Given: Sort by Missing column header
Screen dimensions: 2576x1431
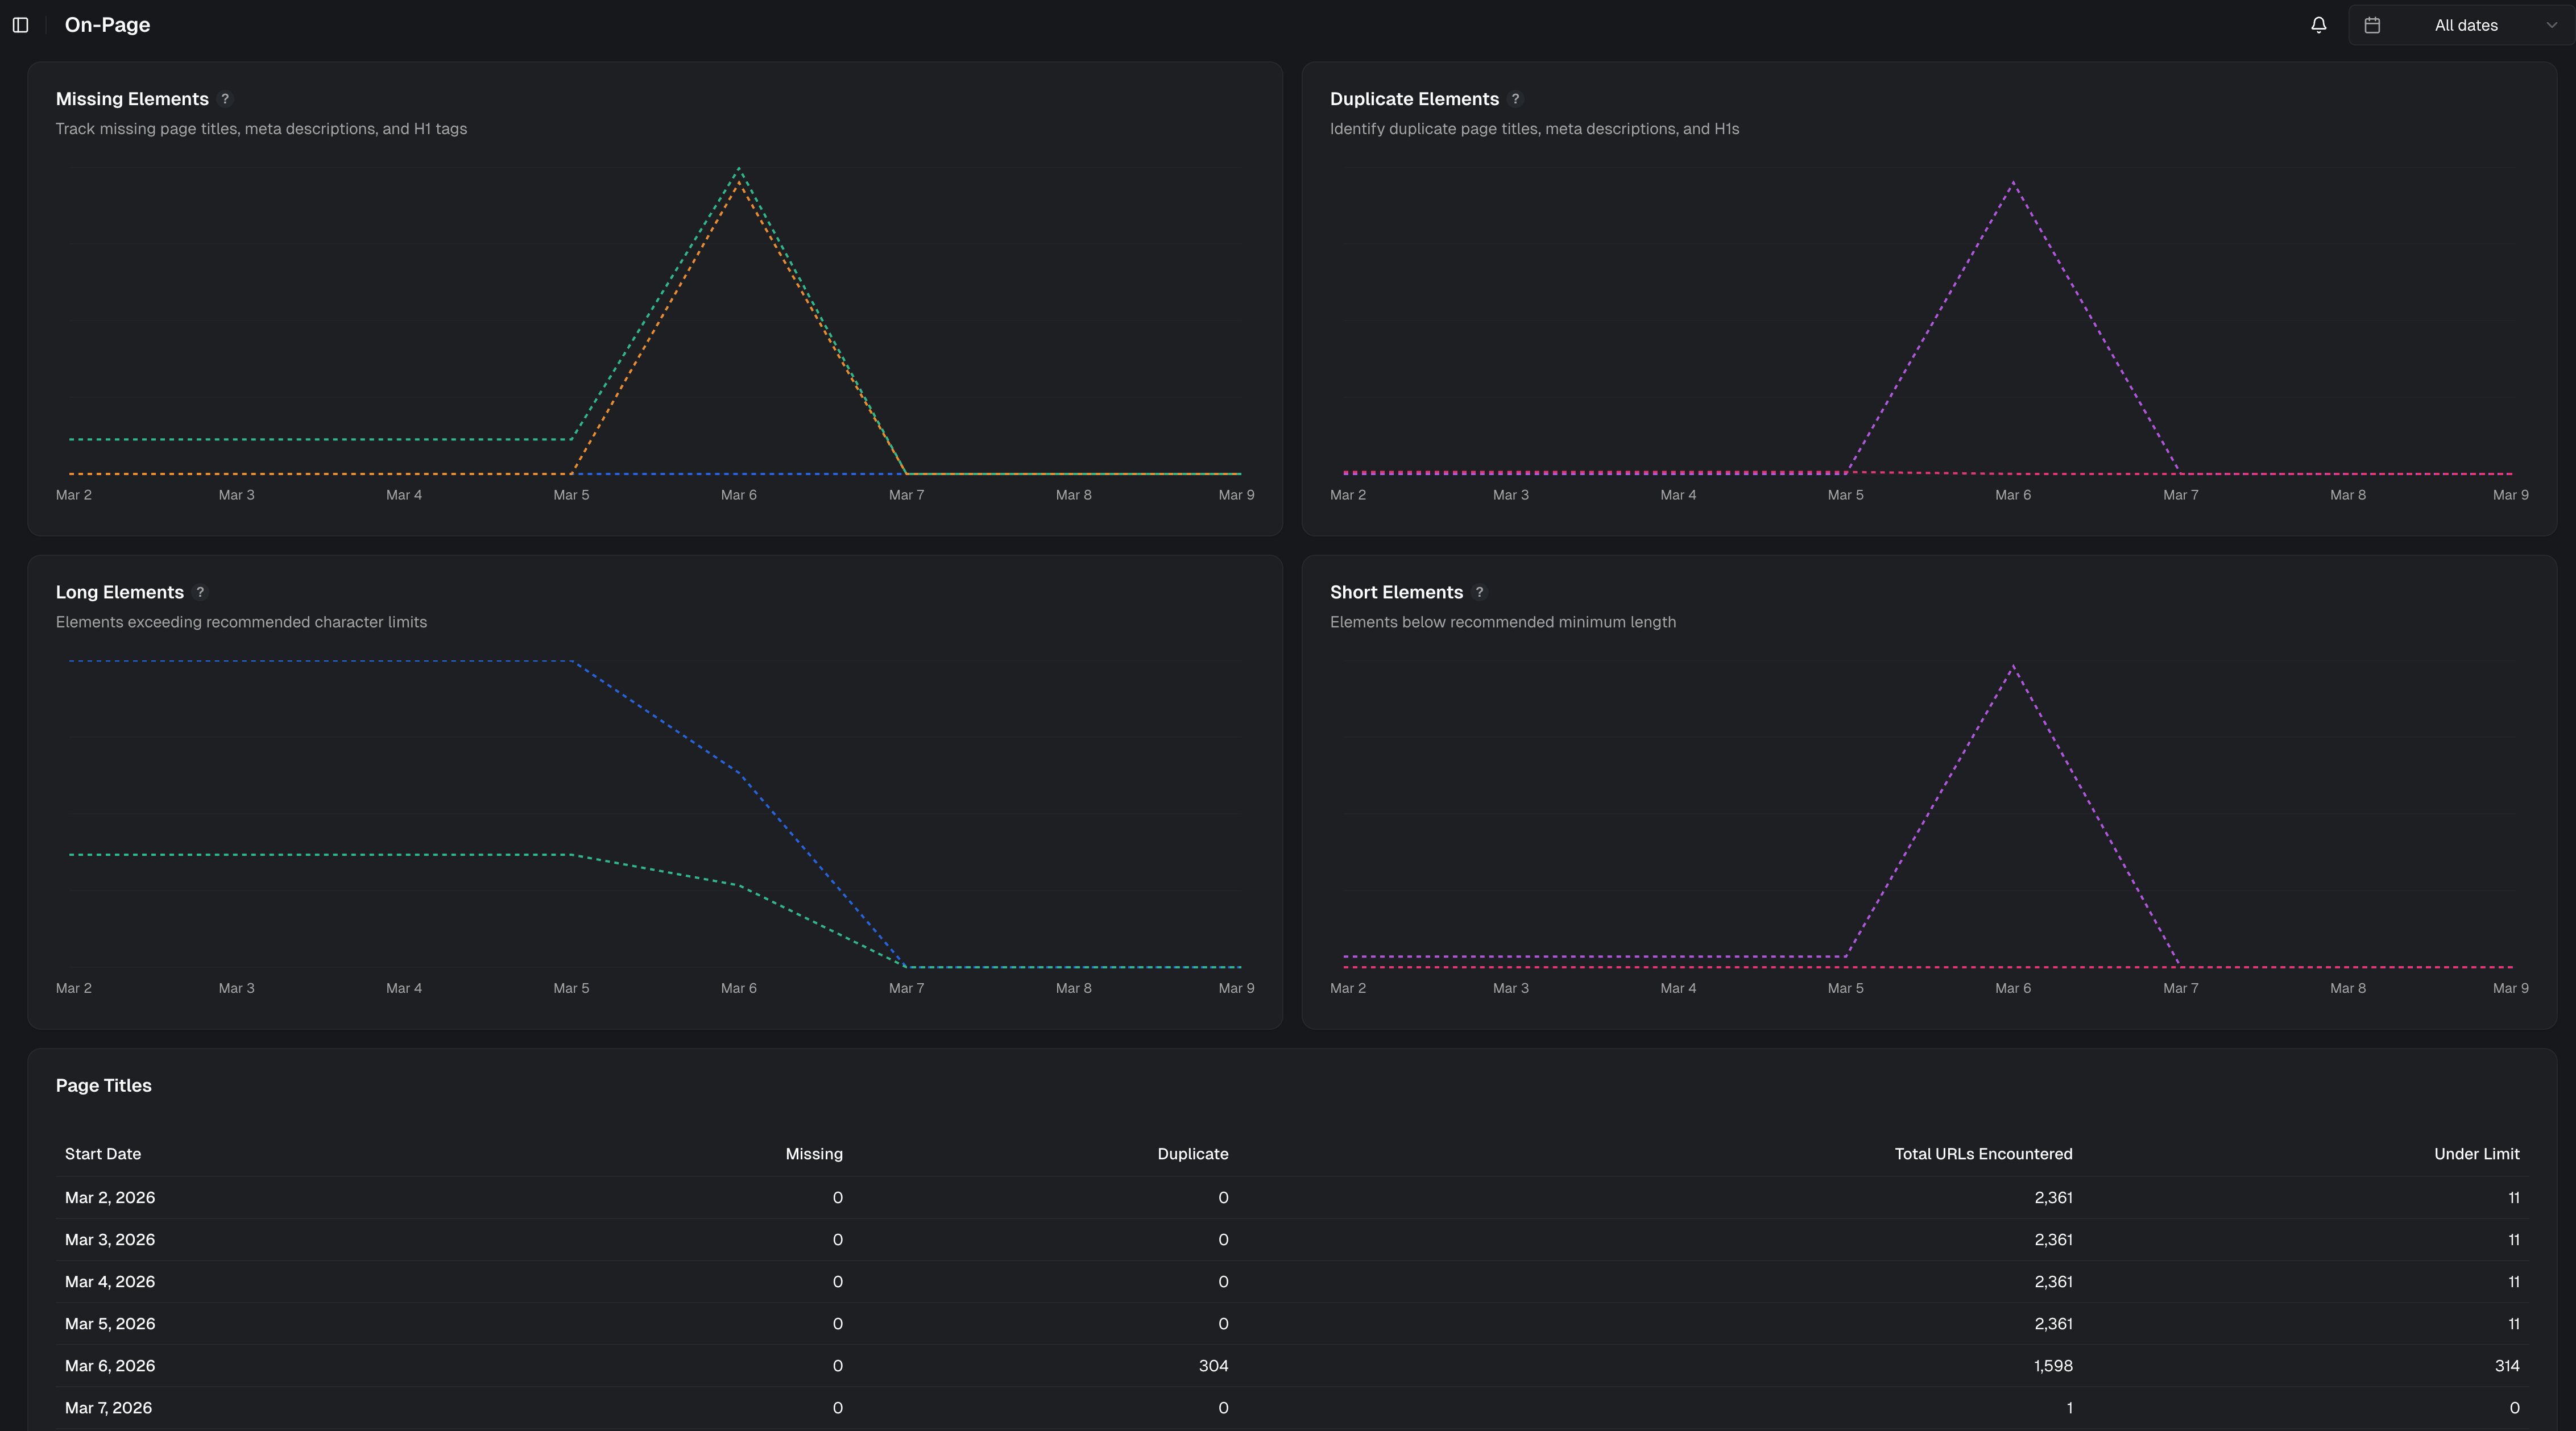Looking at the screenshot, I should (x=813, y=1154).
